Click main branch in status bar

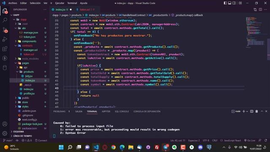tap(8, 141)
